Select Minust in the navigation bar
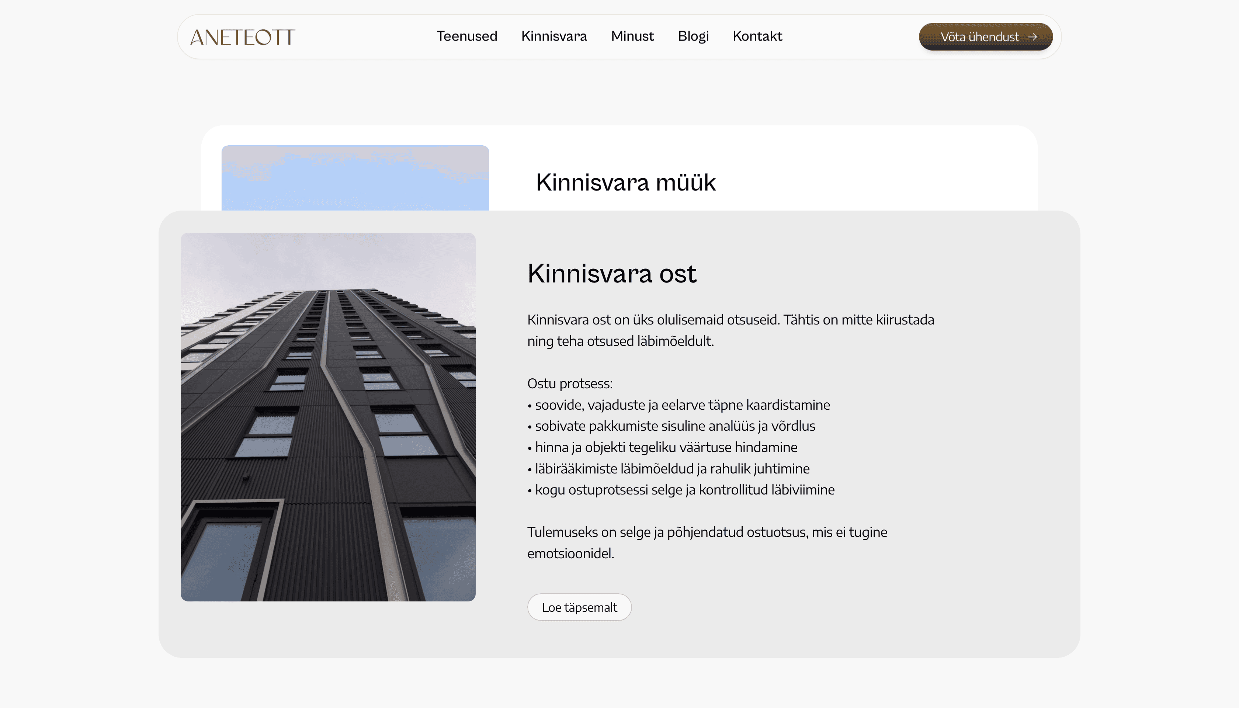 [x=632, y=37]
